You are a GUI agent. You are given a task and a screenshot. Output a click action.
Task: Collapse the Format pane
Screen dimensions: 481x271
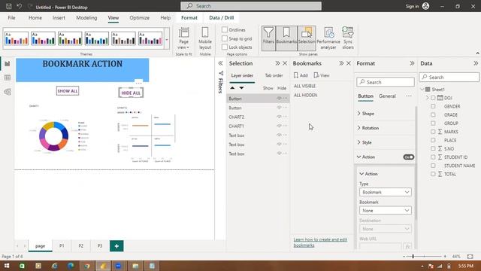[x=412, y=63]
